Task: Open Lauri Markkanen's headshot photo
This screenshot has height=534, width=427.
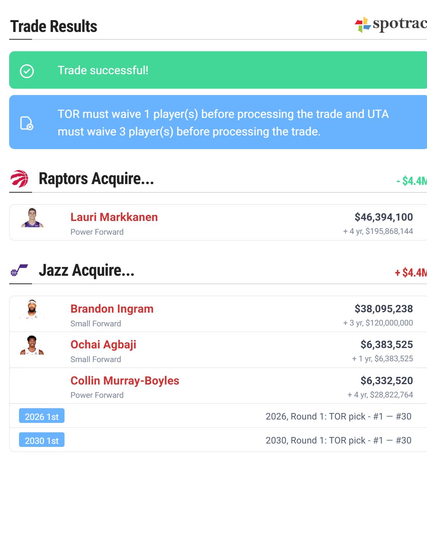Action: tap(32, 218)
